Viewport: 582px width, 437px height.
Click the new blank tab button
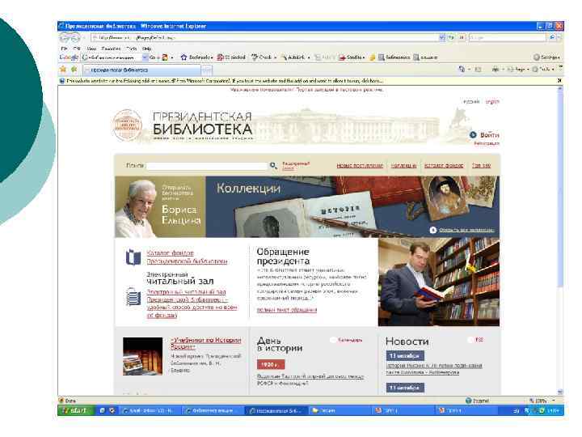click(207, 70)
